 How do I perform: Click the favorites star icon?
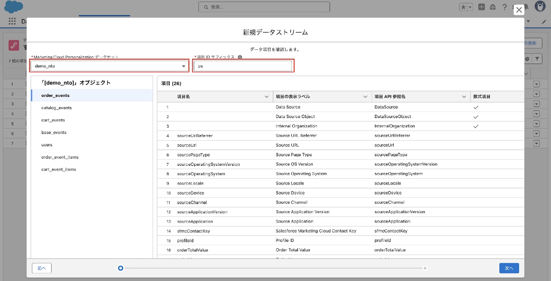click(x=463, y=7)
